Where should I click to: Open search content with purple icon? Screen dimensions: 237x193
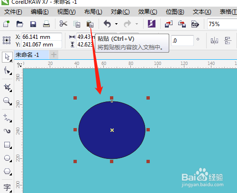click(152, 24)
